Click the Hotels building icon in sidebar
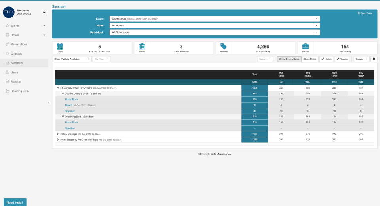380x206 pixels. tap(7, 35)
